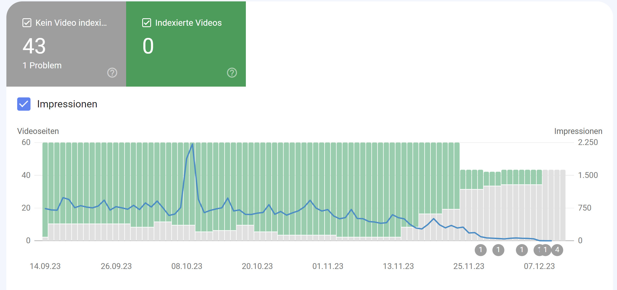Click the 2.250 right axis value
This screenshot has width=617, height=290.
click(588, 142)
